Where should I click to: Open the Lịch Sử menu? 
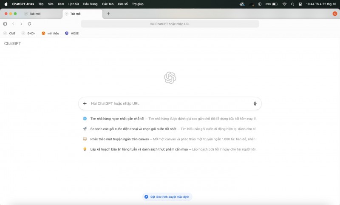click(x=74, y=4)
